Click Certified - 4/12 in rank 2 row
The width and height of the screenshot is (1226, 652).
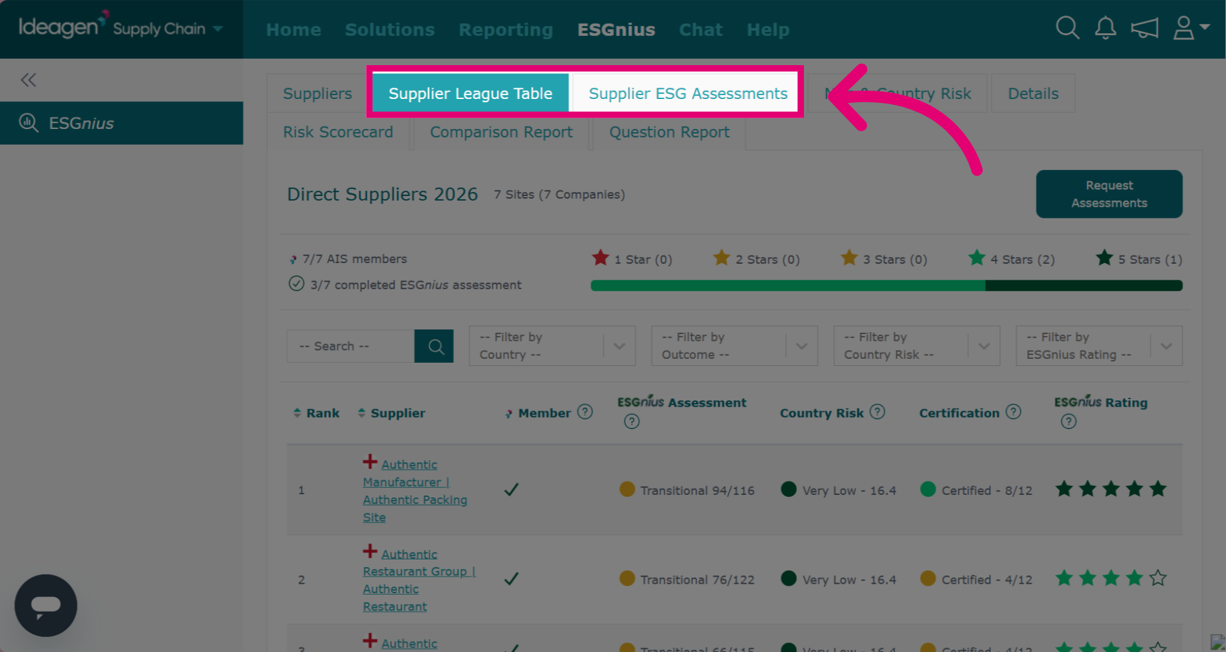[x=976, y=579]
